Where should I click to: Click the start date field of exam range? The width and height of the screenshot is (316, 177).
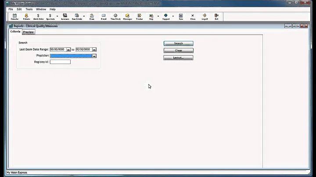[58, 50]
